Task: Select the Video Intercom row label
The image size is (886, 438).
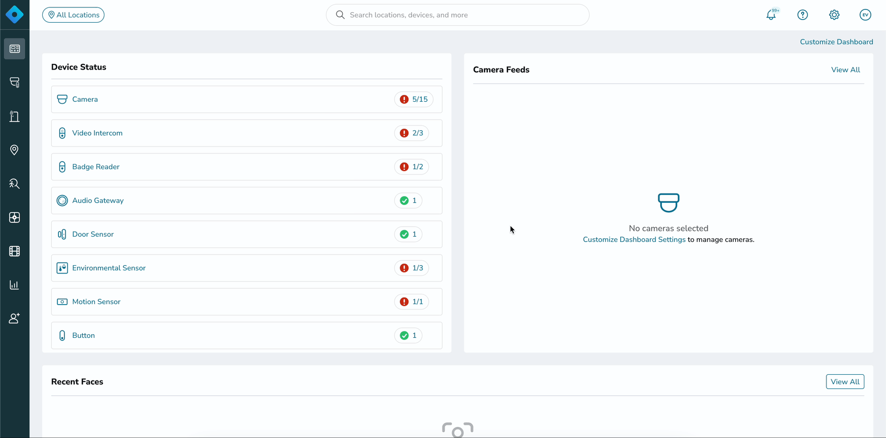Action: coord(98,133)
